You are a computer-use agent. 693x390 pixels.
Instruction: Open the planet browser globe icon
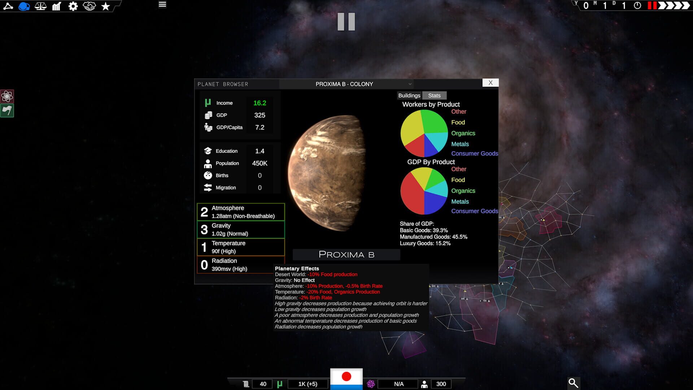[x=23, y=5]
